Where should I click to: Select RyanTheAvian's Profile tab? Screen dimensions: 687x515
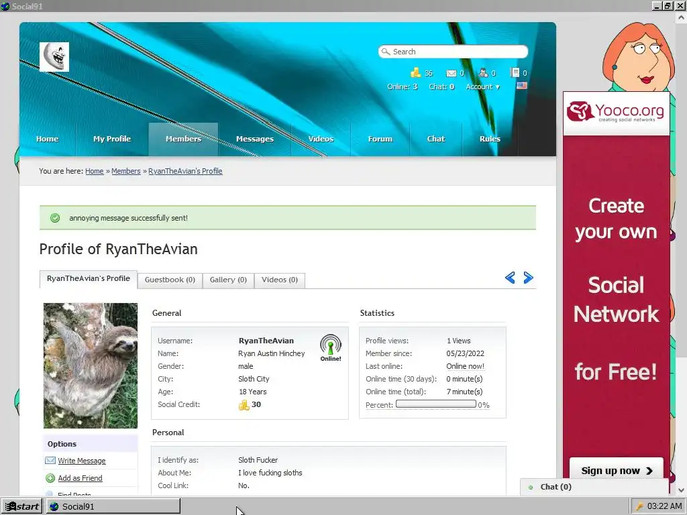[89, 279]
